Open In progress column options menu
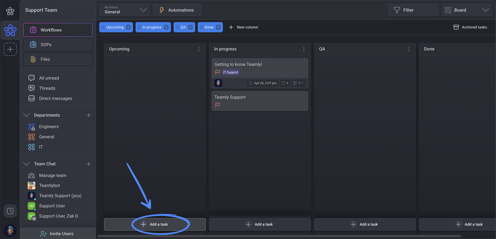Screen dimensions: 496x239 point(304,49)
